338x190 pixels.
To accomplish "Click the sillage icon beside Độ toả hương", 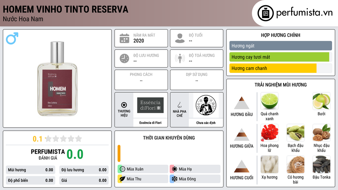I will click(180, 58).
